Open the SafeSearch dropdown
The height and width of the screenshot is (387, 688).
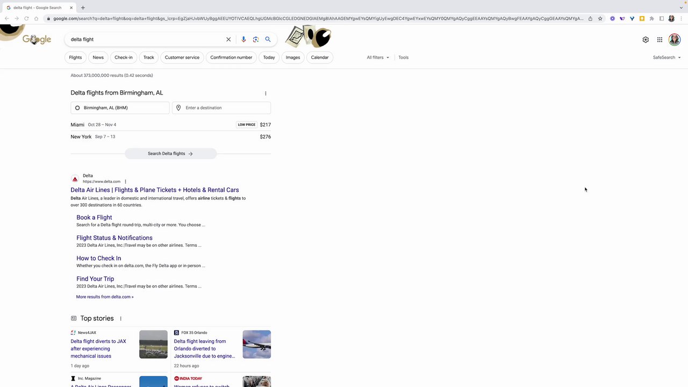pos(666,58)
